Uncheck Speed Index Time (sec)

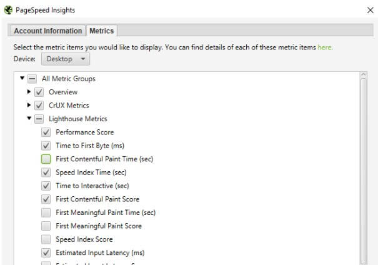pyautogui.click(x=46, y=172)
